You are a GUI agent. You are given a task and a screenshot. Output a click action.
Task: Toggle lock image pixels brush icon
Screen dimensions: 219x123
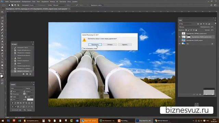pos(189,30)
